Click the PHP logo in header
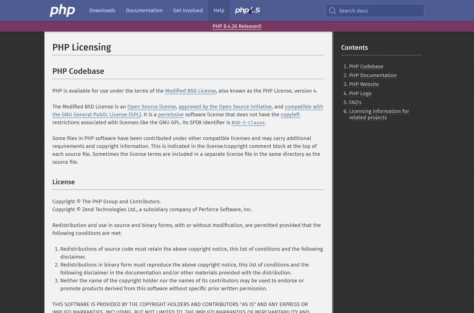 pos(62,11)
